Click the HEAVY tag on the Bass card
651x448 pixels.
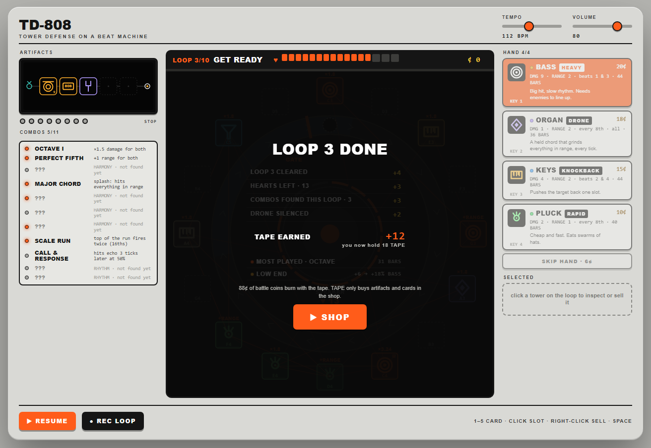[x=572, y=67]
